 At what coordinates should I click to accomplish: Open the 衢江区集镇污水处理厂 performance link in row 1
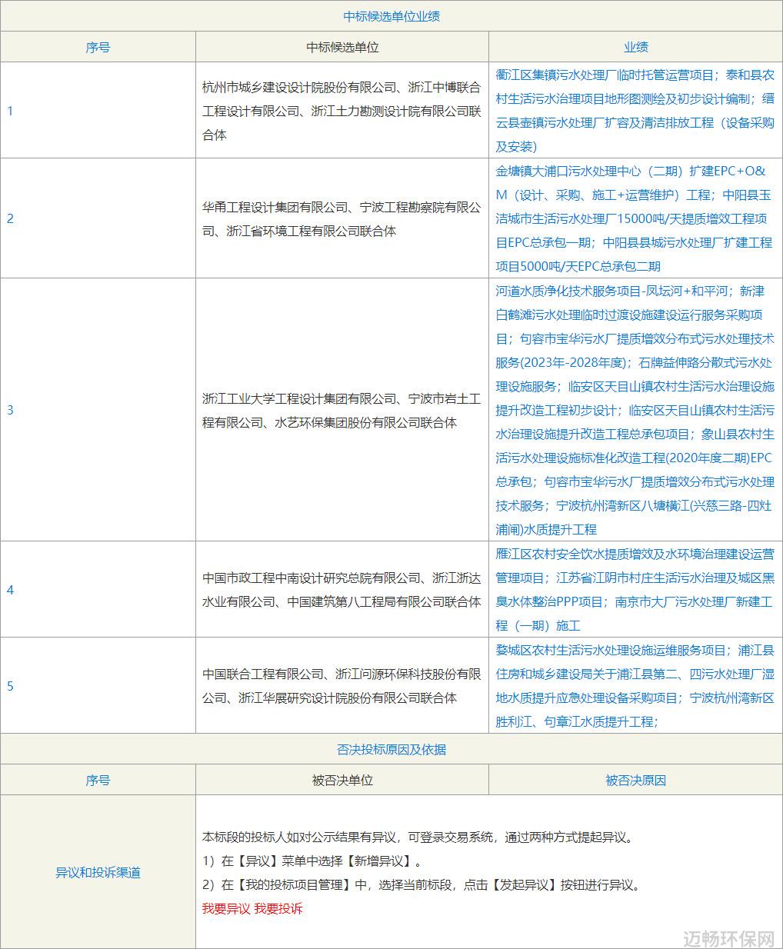click(635, 111)
